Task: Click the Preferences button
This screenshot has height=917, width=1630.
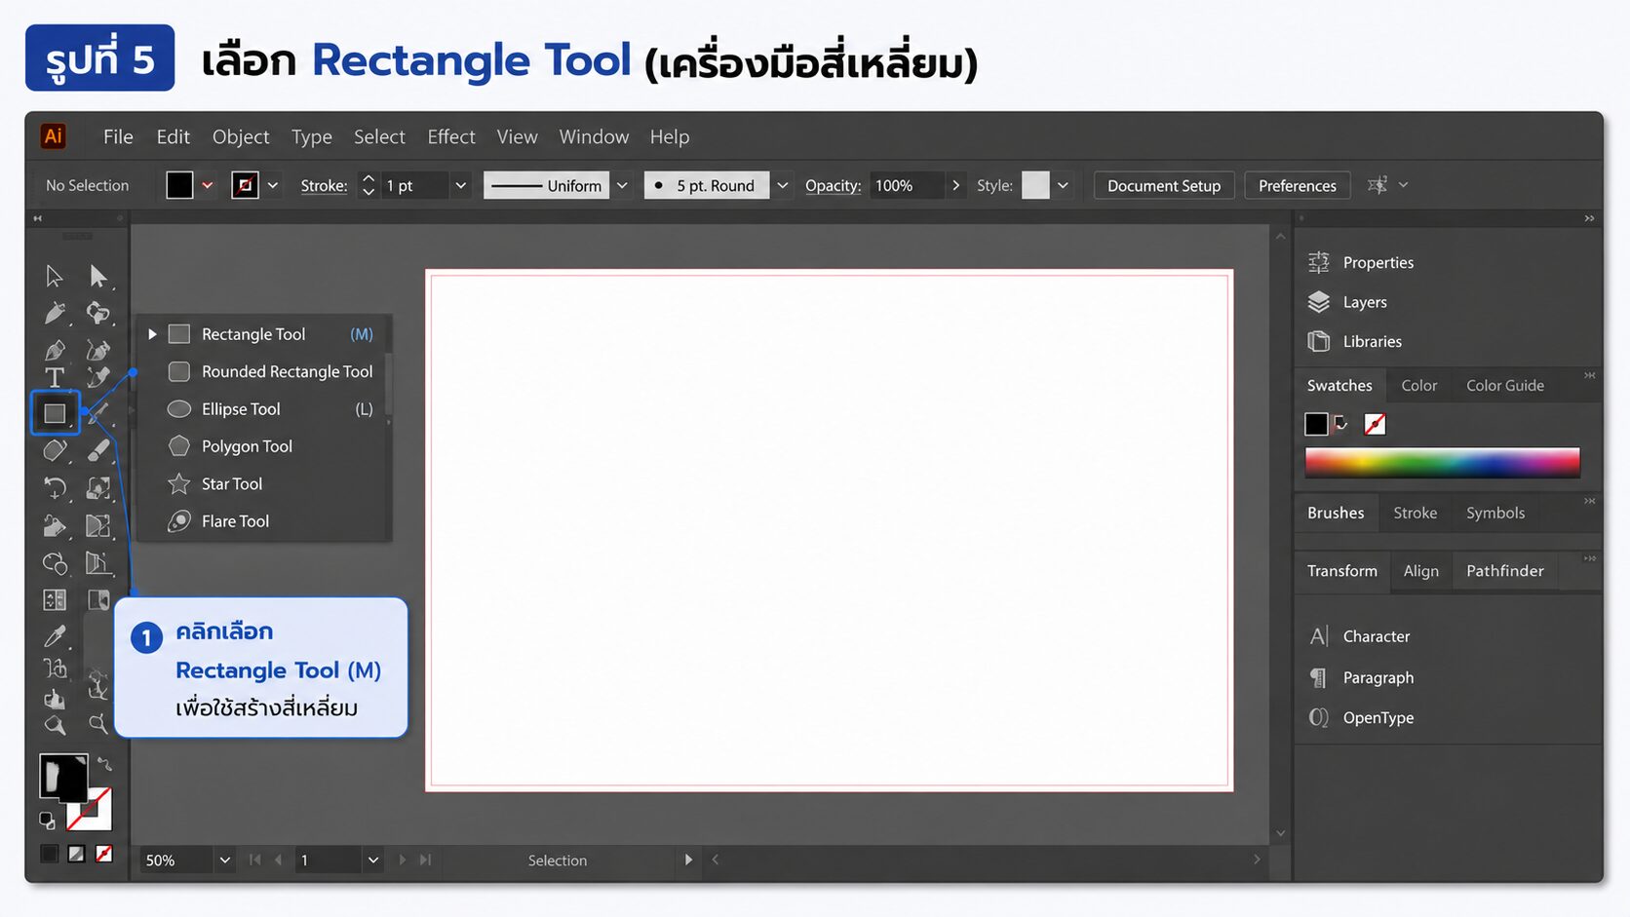Action: [1298, 185]
